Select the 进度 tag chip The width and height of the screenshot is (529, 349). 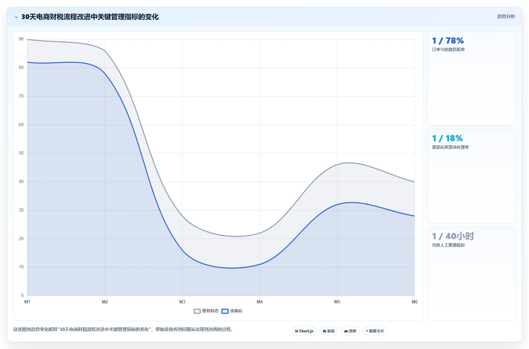pyautogui.click(x=350, y=331)
